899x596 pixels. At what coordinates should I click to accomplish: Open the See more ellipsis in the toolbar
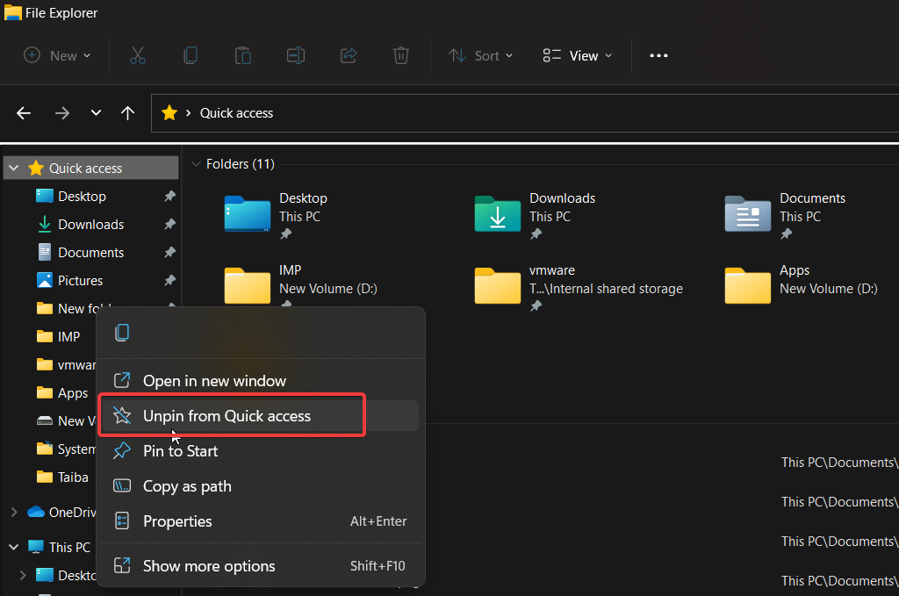658,55
